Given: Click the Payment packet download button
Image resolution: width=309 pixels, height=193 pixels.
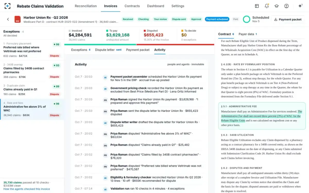Looking at the screenshot, I should (288, 19).
